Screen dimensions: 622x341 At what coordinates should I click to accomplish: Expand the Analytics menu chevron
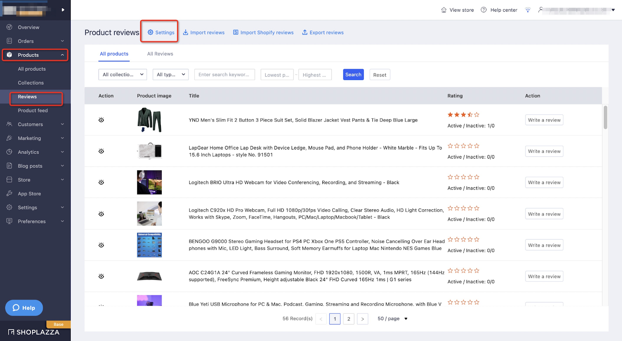pos(62,152)
